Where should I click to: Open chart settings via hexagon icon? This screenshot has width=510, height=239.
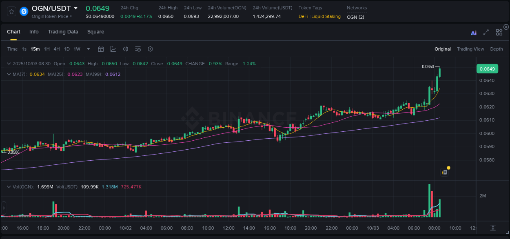pos(150,49)
